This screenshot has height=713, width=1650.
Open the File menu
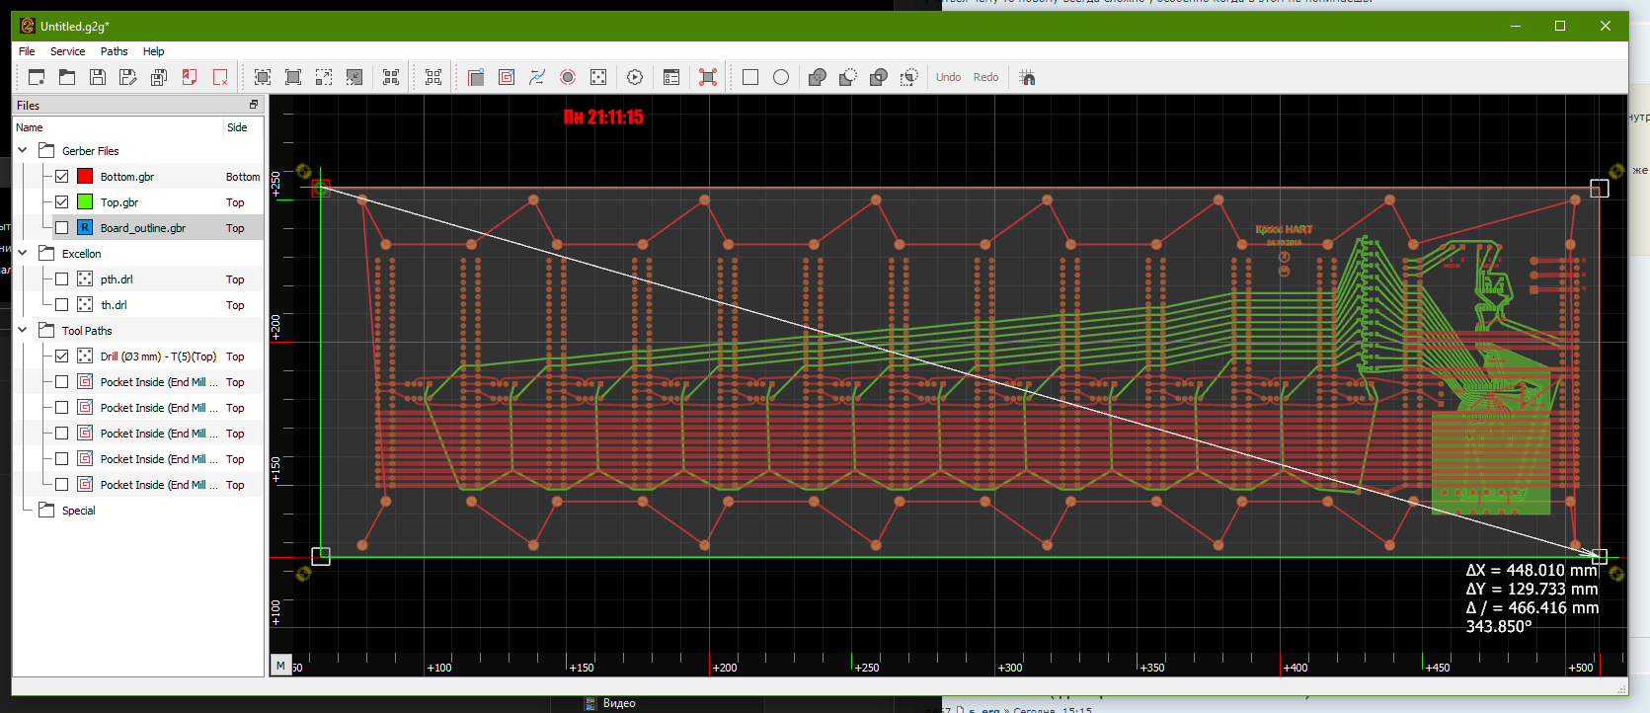27,51
